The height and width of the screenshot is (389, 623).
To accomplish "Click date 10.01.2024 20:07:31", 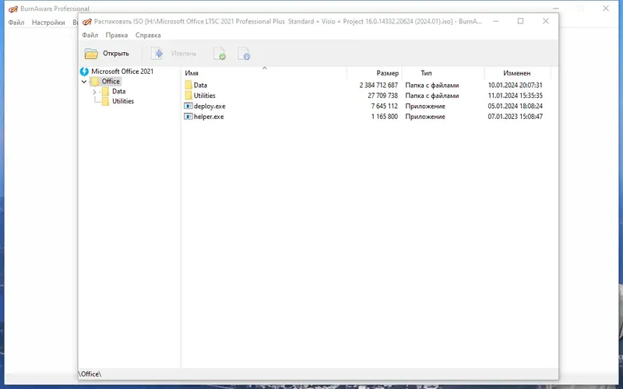I will (515, 85).
